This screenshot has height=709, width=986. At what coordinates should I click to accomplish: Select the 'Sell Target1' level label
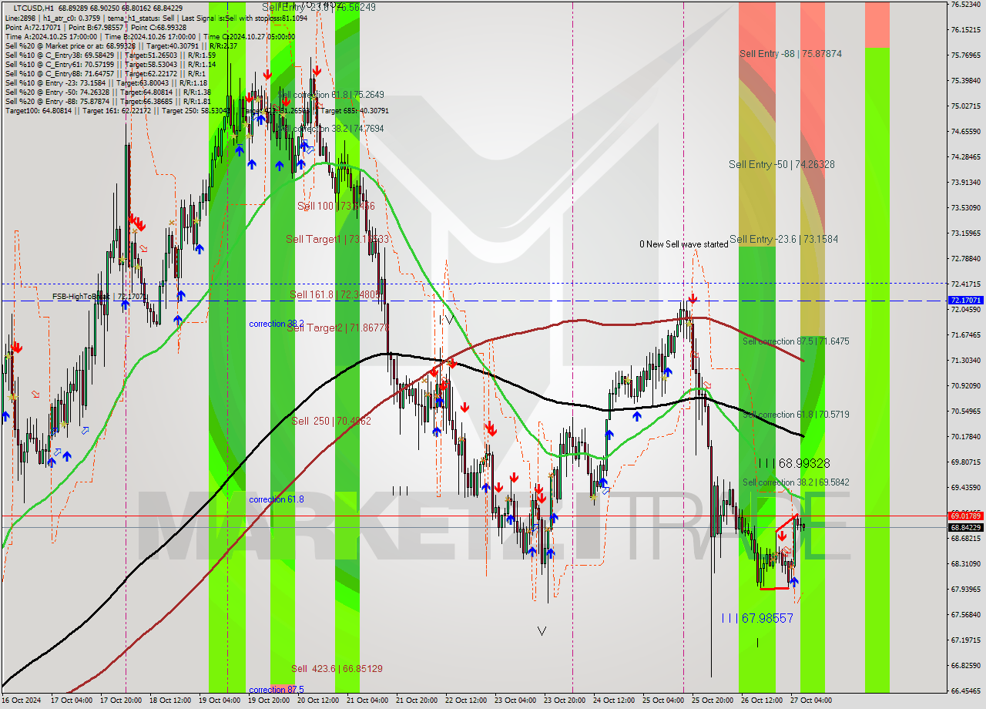[337, 239]
